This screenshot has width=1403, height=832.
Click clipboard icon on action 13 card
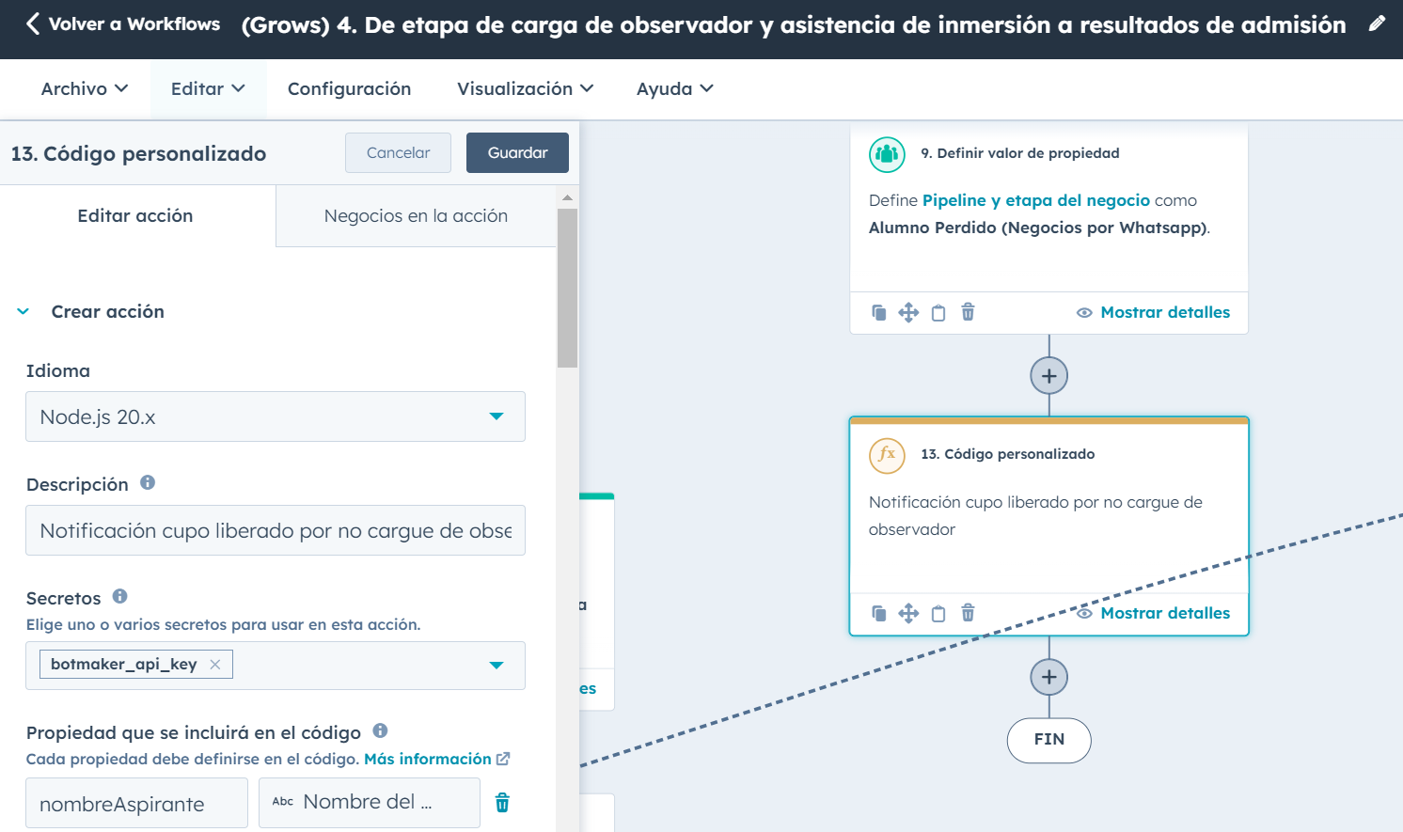pos(938,613)
